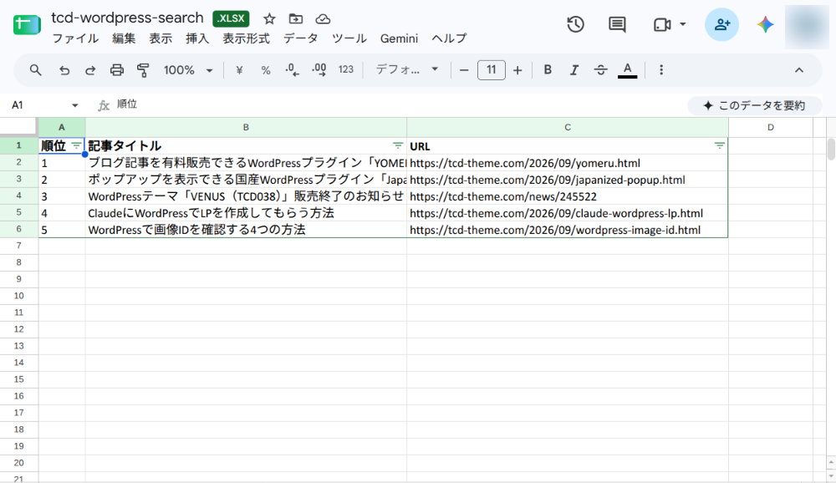Open the blurred account avatar
The width and height of the screenshot is (836, 483).
[x=807, y=27]
